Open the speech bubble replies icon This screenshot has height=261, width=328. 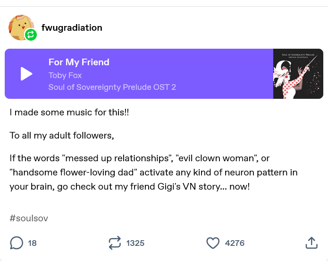point(17,243)
